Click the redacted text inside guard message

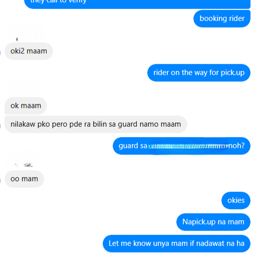tap(188, 146)
